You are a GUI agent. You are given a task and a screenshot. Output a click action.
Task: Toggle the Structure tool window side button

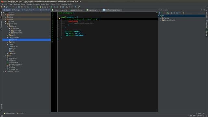click(x=1, y=26)
